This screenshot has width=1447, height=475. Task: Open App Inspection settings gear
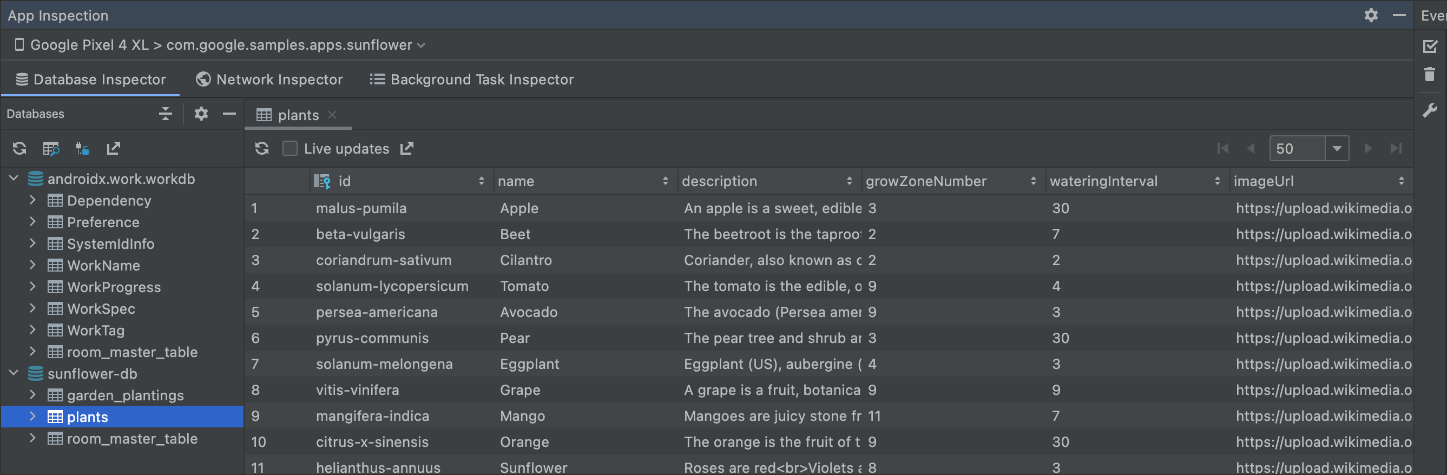click(1371, 15)
